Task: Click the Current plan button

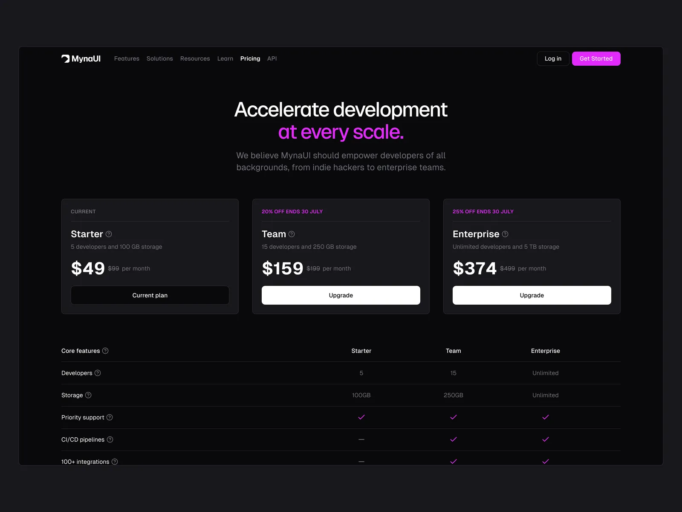Action: [x=150, y=295]
